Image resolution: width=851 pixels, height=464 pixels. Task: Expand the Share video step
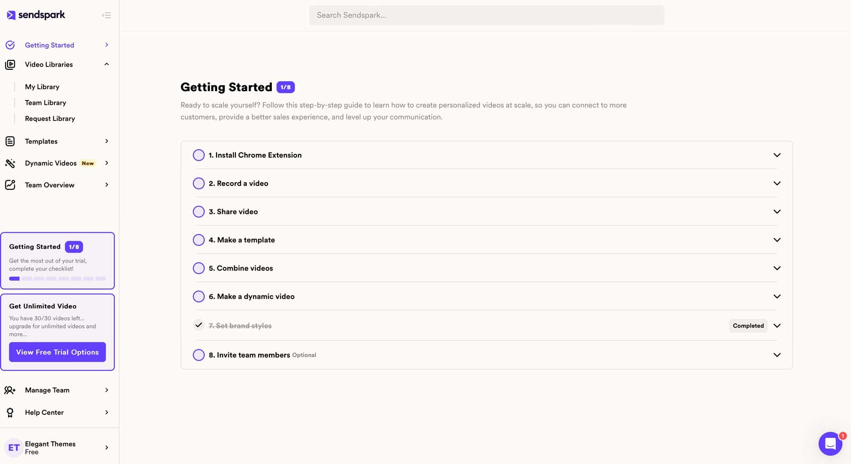click(777, 211)
